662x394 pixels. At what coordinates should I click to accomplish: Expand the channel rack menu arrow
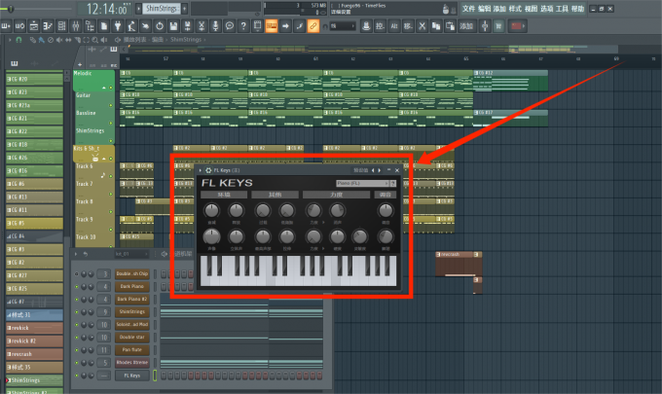point(76,254)
